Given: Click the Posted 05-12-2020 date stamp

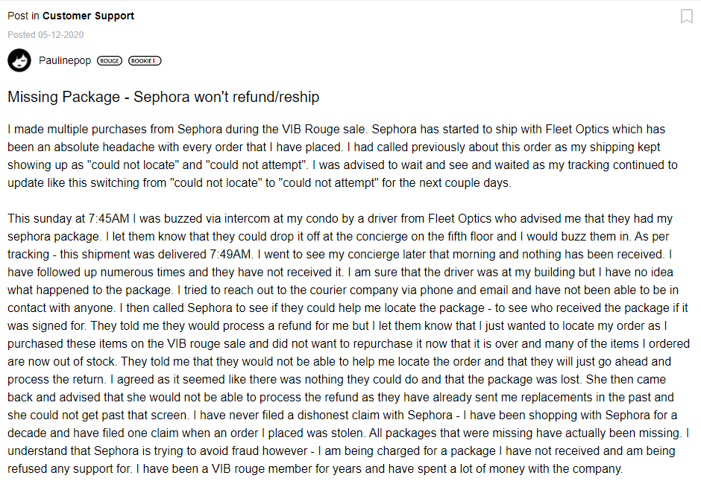Looking at the screenshot, I should pyautogui.click(x=45, y=34).
